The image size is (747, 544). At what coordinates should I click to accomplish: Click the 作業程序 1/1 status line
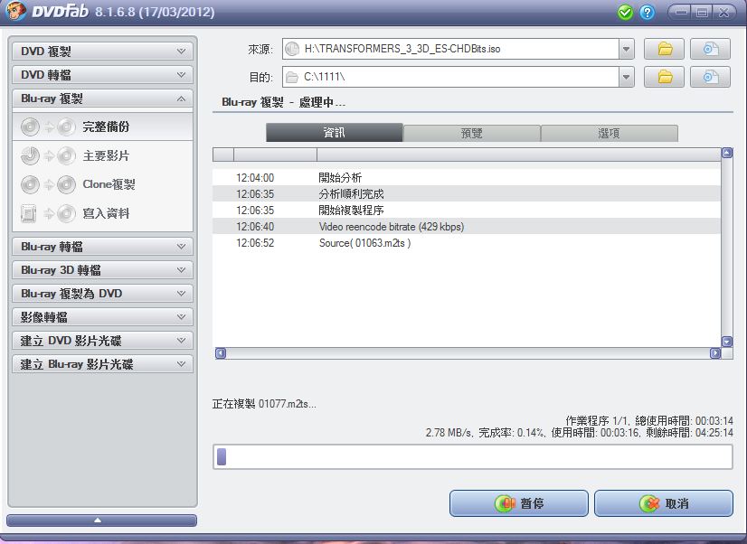point(649,421)
